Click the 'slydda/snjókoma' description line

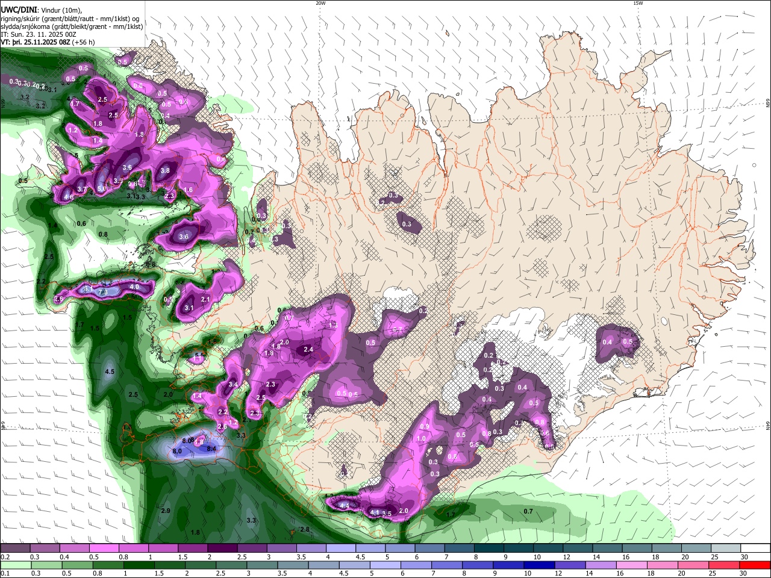point(72,26)
